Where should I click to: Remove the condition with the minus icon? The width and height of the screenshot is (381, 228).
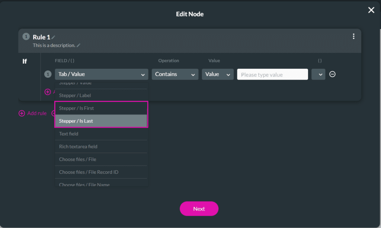[x=332, y=74]
